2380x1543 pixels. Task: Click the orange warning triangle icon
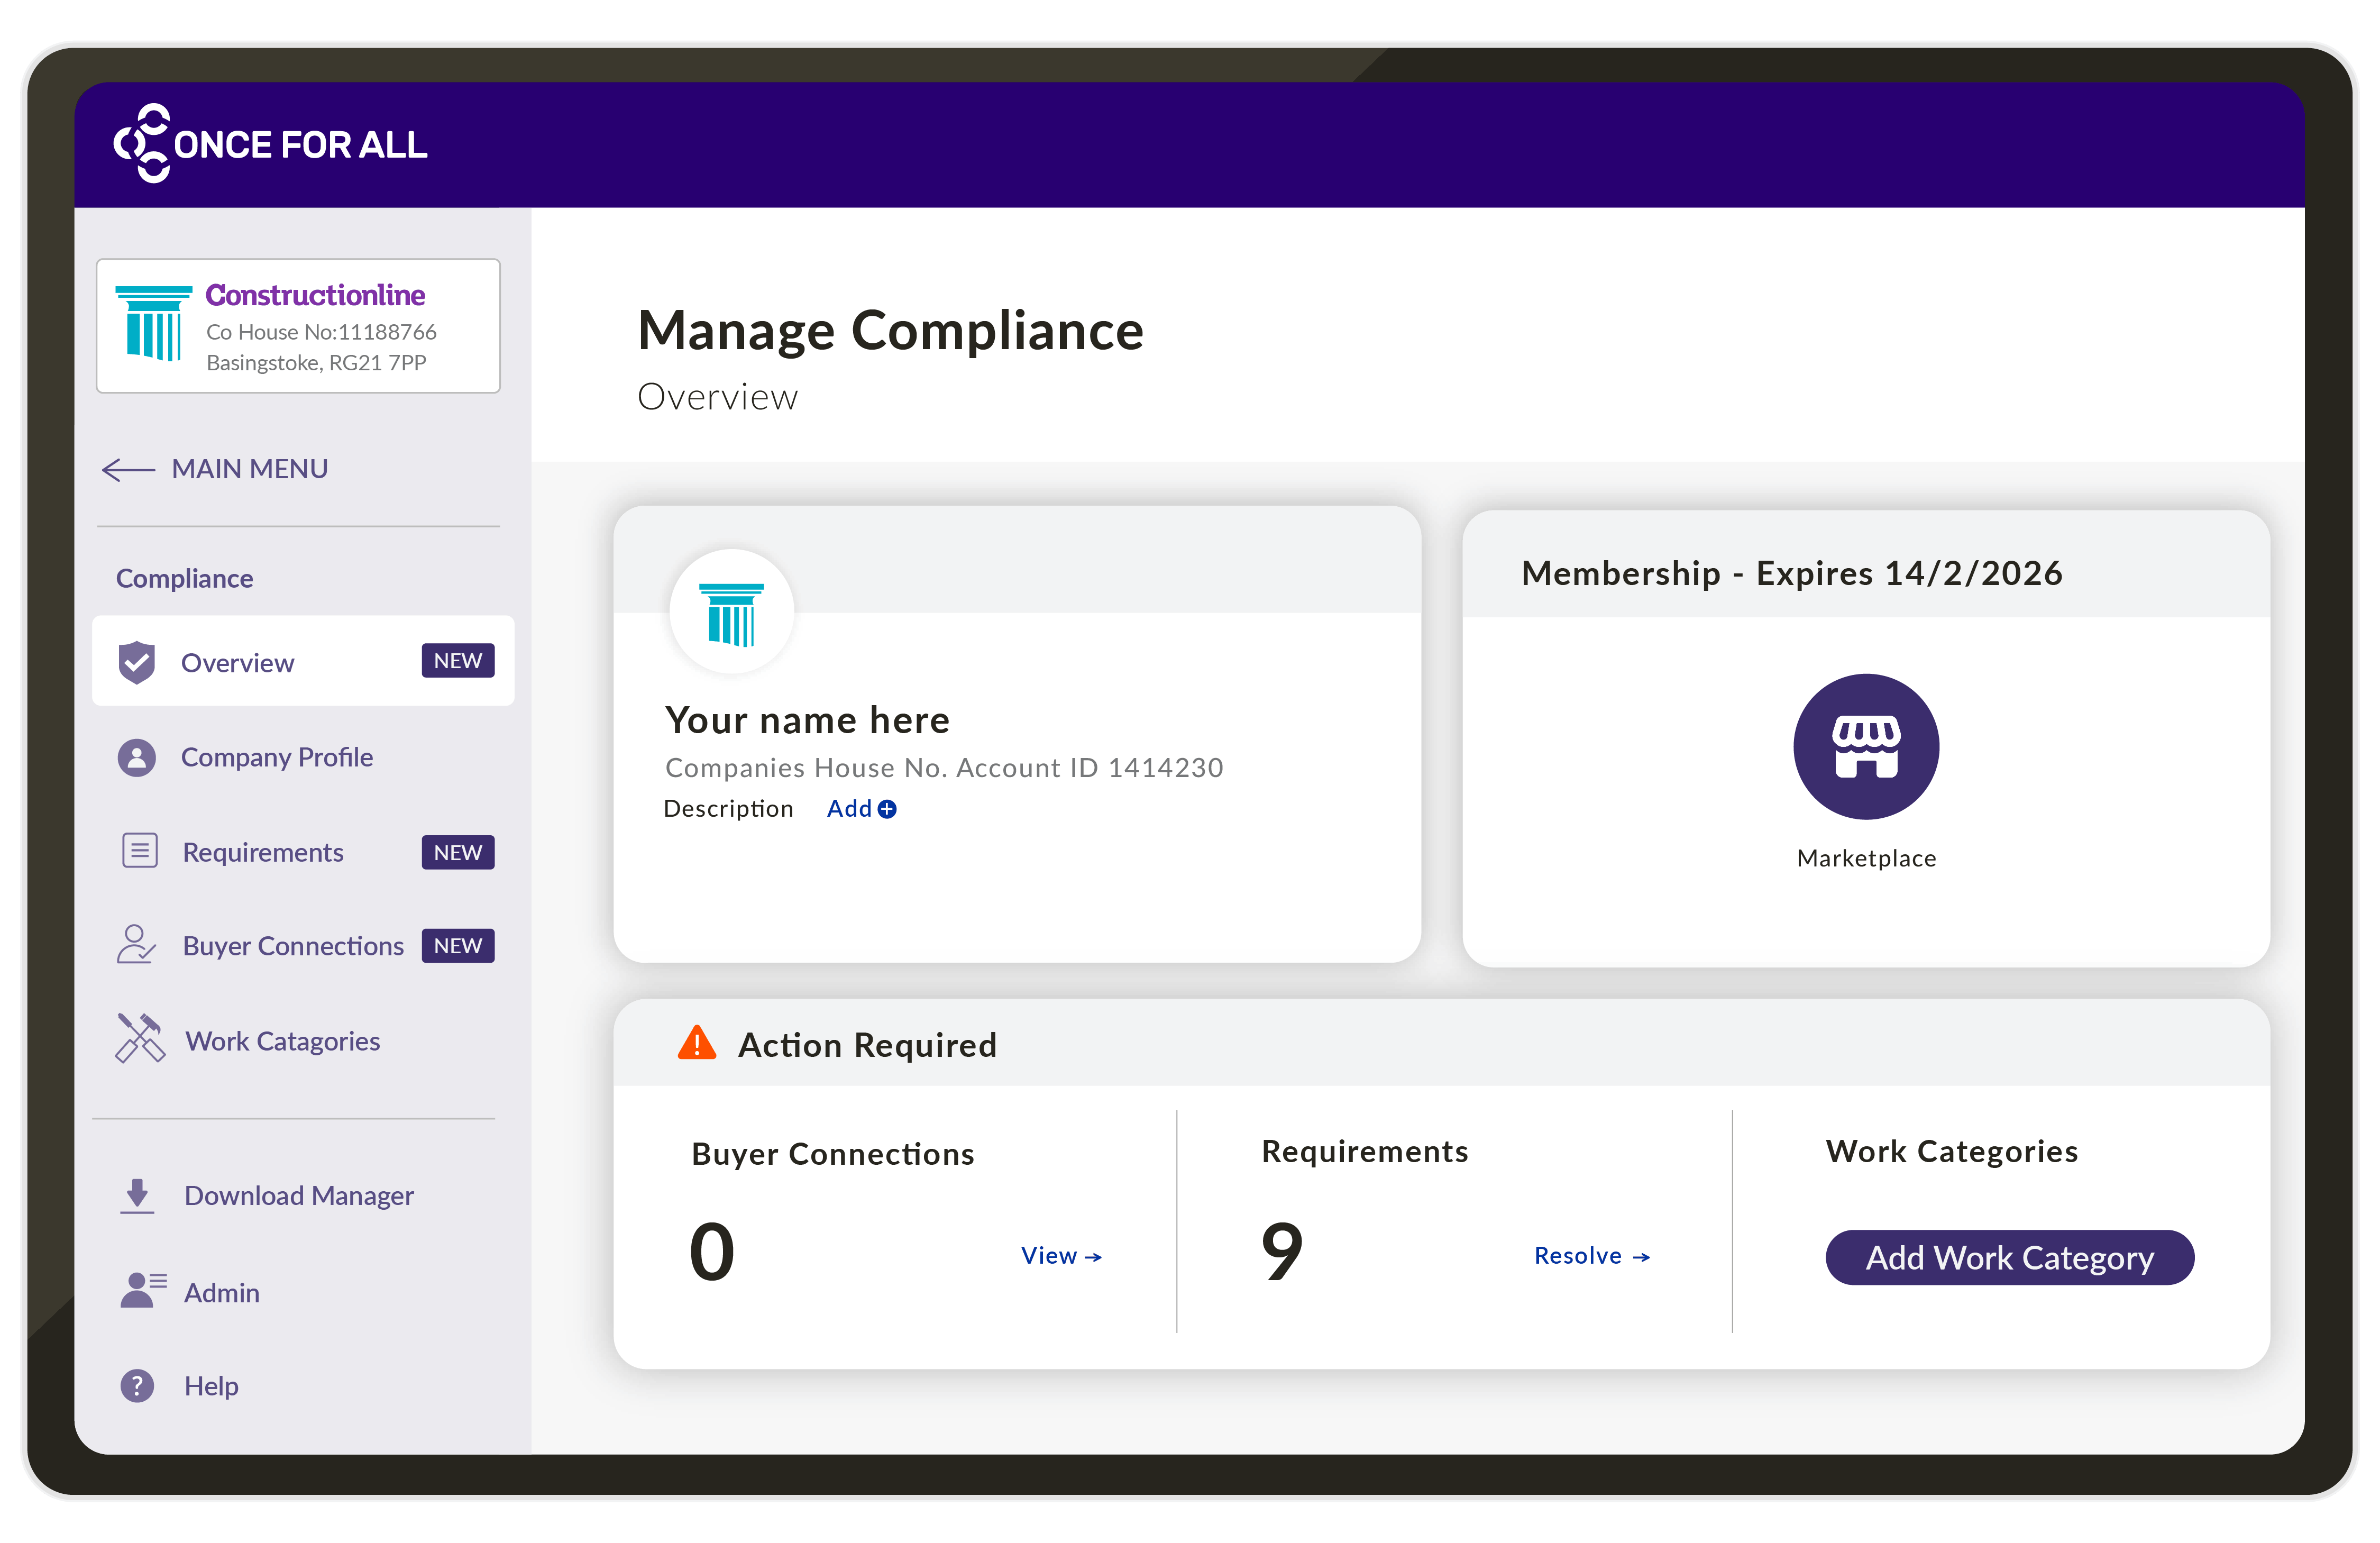(x=697, y=1042)
